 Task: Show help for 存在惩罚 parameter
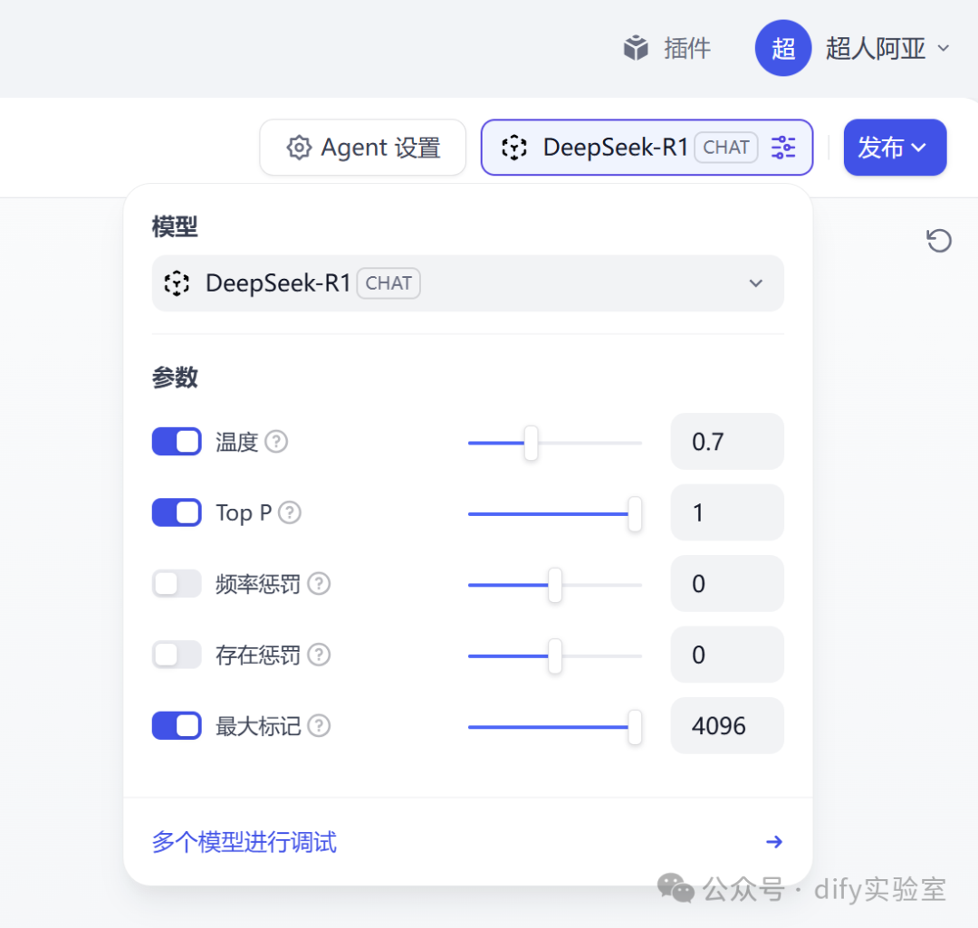coord(320,655)
